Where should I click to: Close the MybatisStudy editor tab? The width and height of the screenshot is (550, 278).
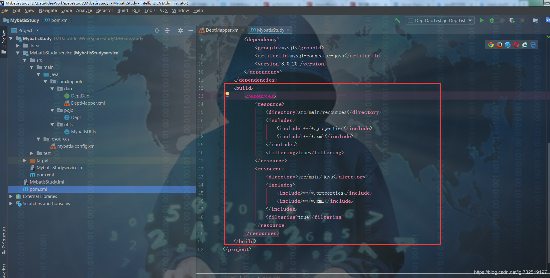coord(288,30)
